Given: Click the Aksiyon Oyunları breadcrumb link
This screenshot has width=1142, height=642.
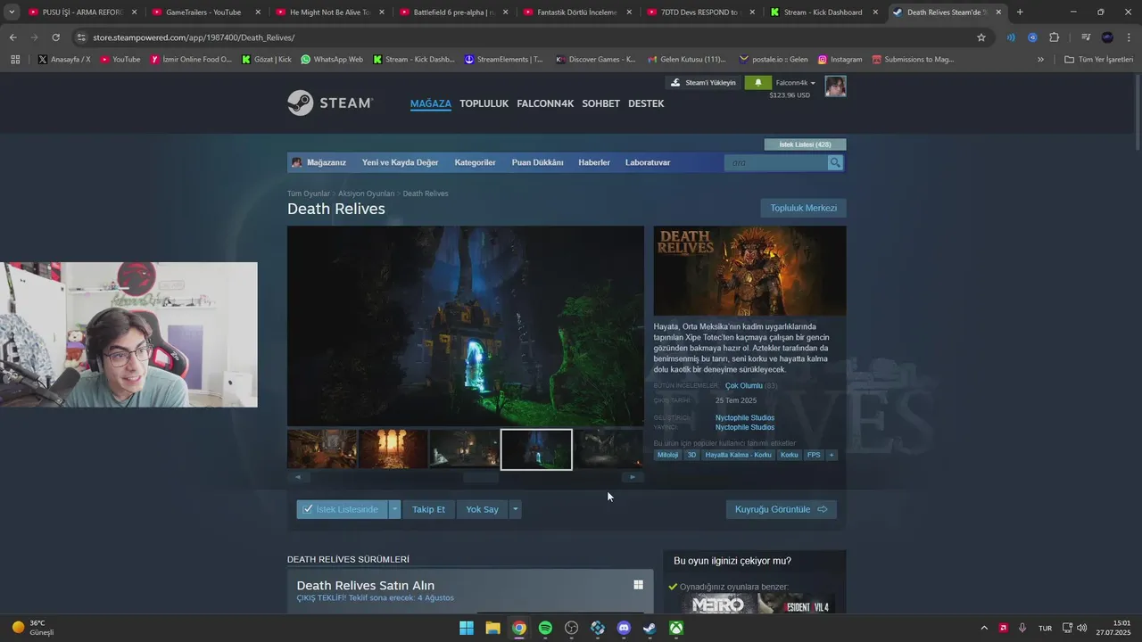Looking at the screenshot, I should (366, 193).
